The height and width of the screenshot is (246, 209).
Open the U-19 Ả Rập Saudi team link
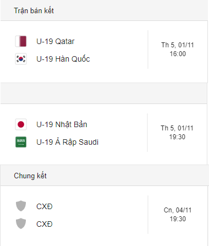pos(68,142)
